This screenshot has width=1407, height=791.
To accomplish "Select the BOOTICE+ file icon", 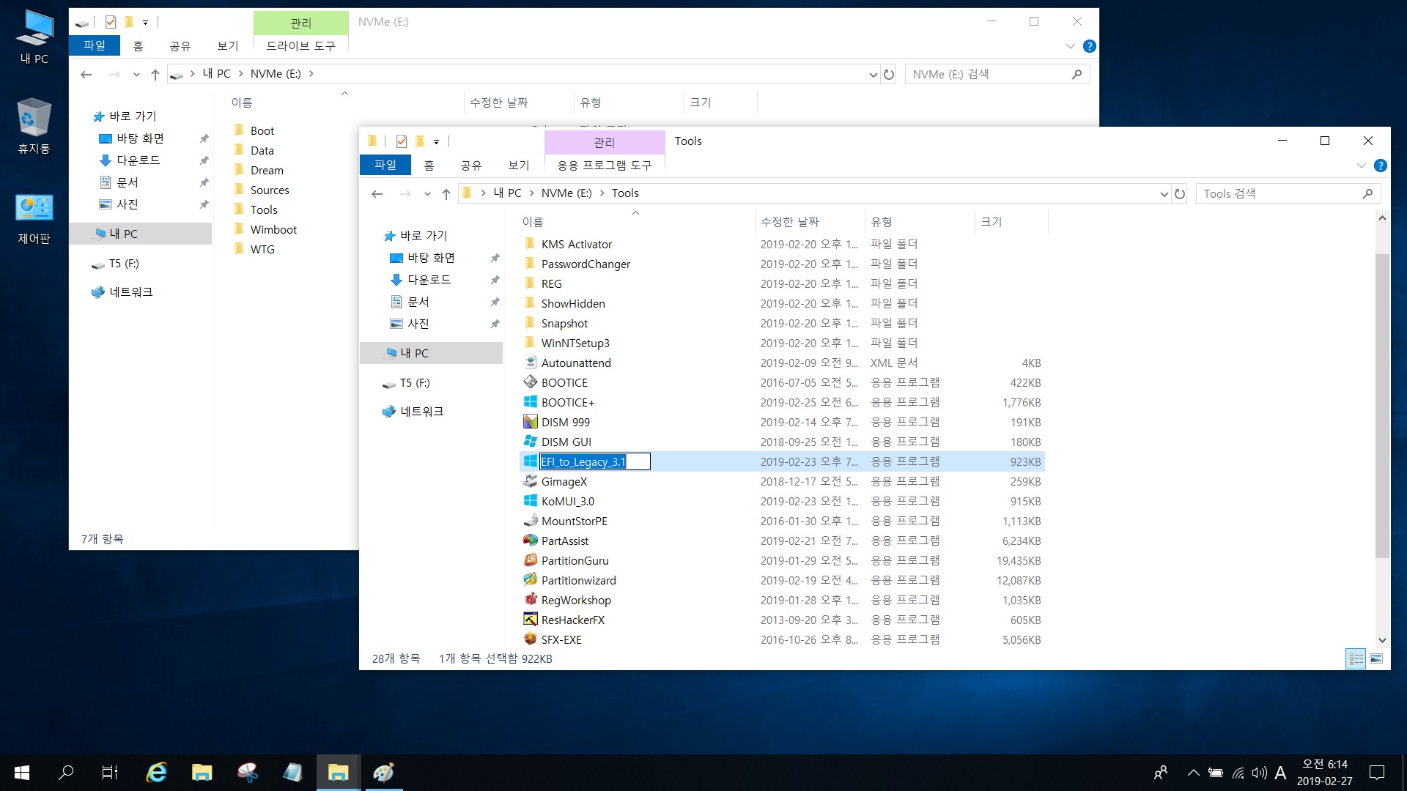I will click(531, 402).
